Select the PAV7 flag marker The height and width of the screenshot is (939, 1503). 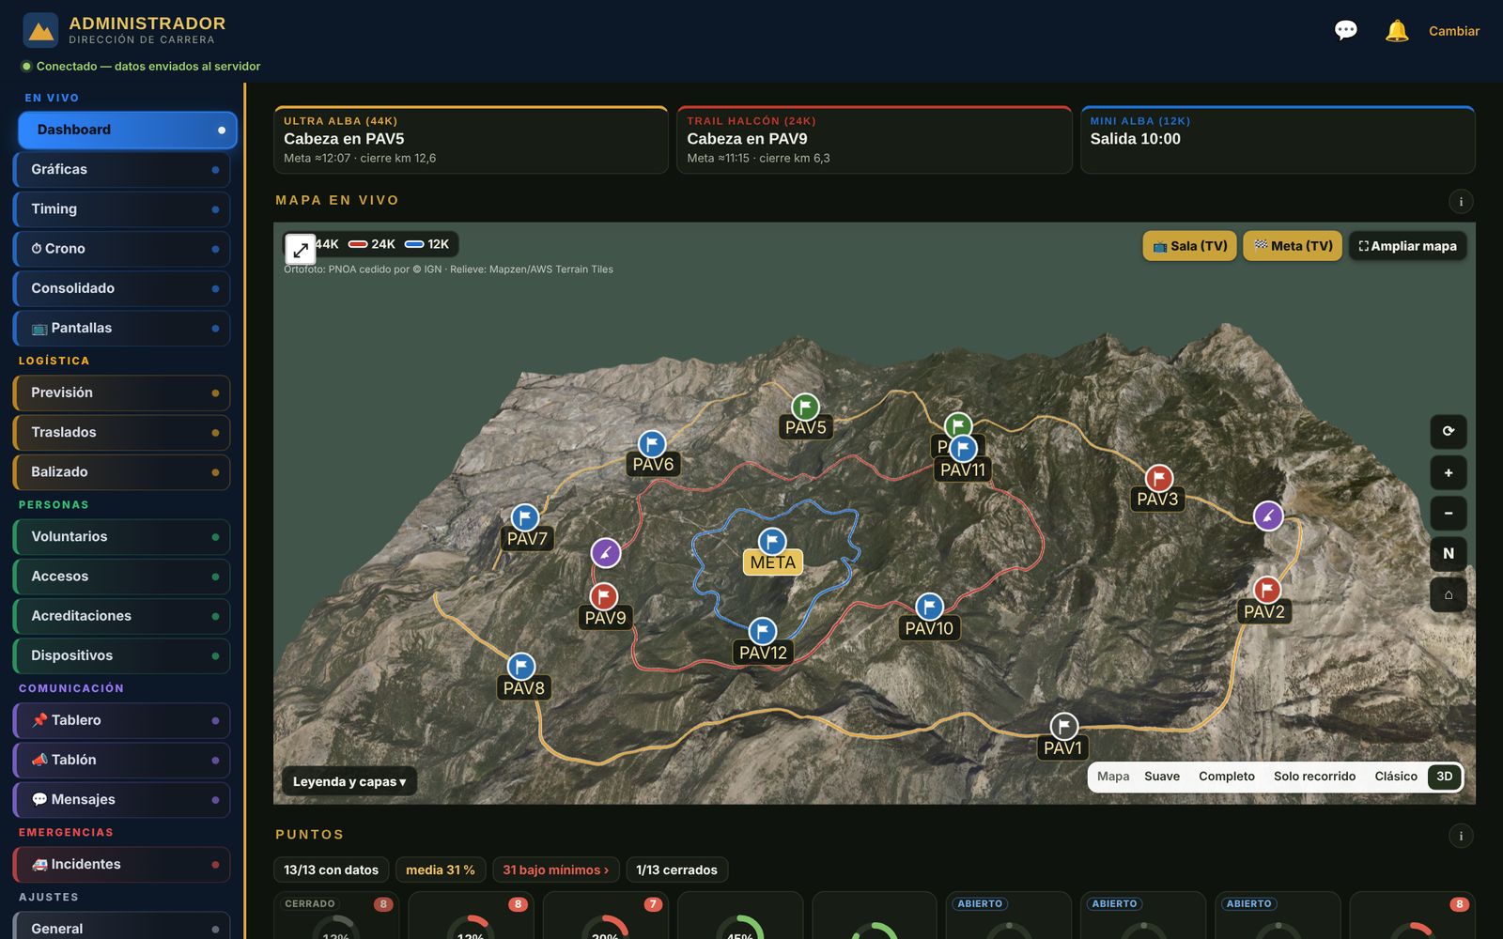[525, 517]
